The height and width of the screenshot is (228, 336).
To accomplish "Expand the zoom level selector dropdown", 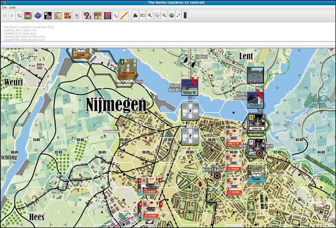I will click(x=157, y=16).
